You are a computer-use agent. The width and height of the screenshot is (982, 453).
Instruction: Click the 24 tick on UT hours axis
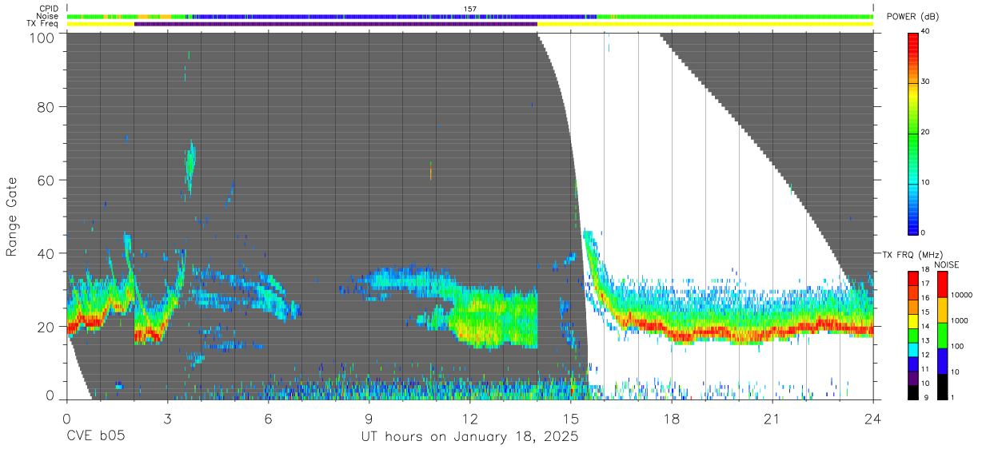click(x=873, y=418)
